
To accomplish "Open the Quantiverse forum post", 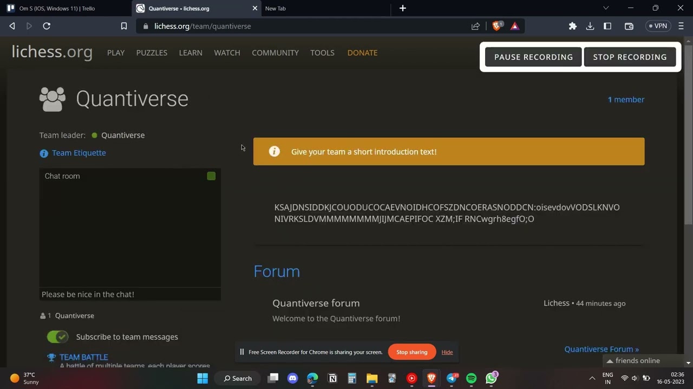I will click(x=316, y=303).
